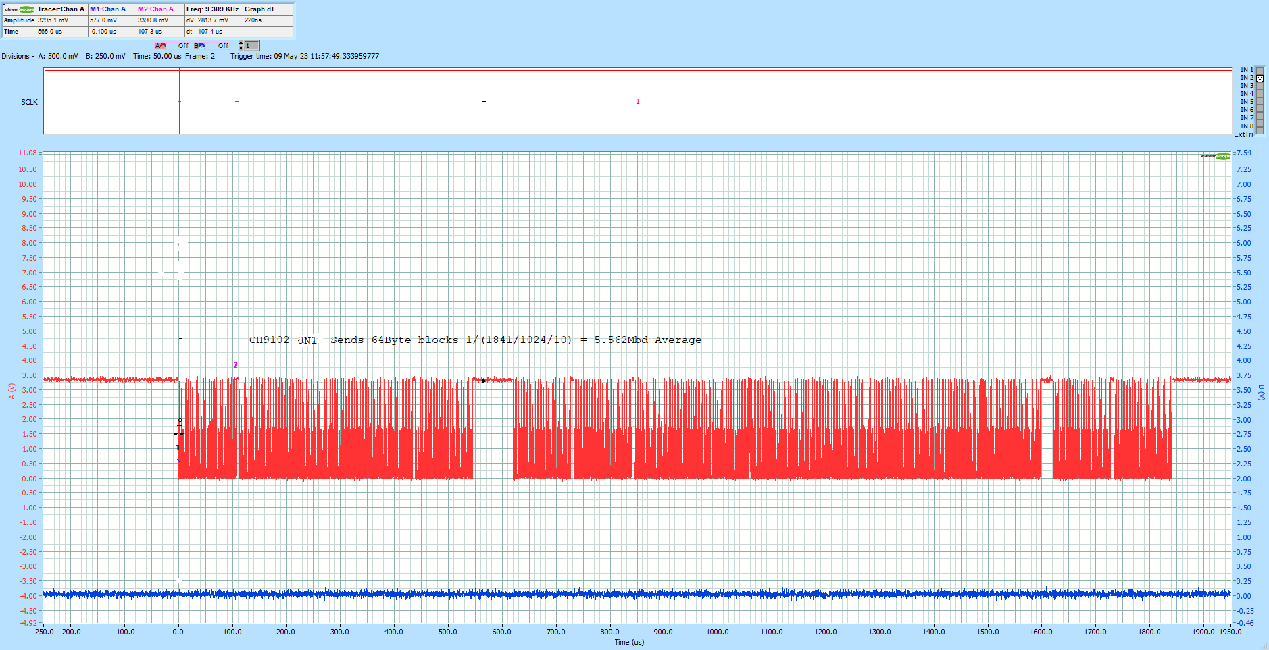Toggle channel B Off setting

tap(223, 46)
